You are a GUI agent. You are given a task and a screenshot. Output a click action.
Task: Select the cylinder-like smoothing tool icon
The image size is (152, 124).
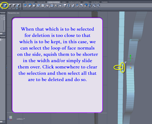coord(73,5)
